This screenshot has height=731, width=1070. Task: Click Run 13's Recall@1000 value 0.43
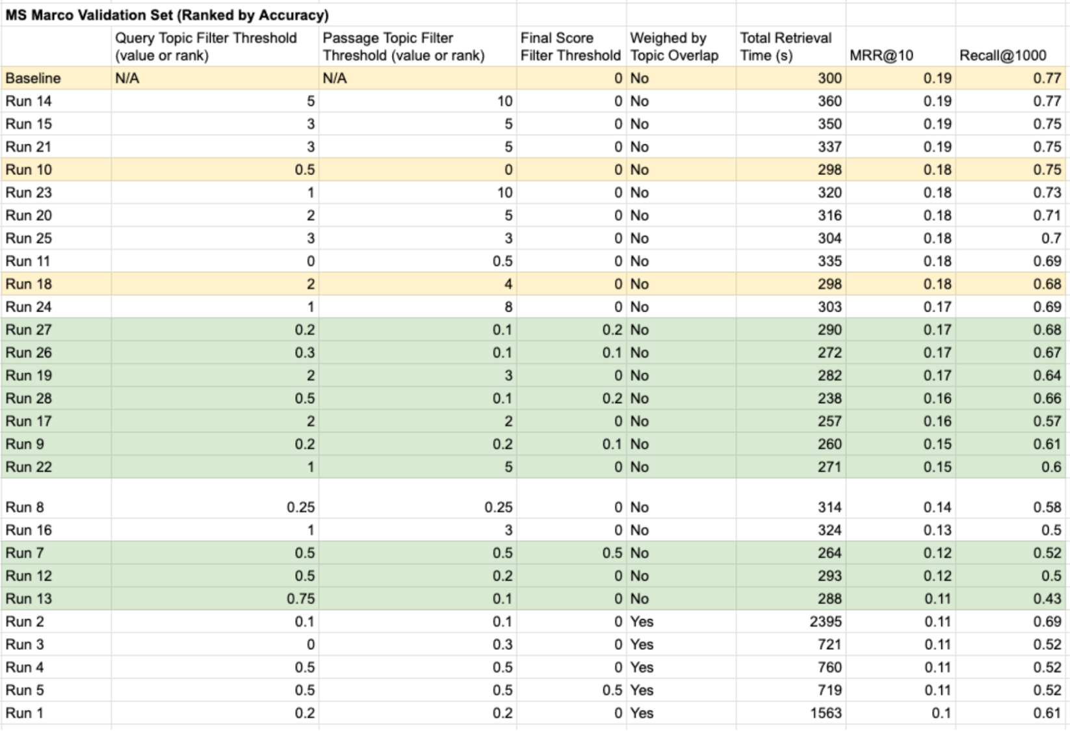[1047, 598]
